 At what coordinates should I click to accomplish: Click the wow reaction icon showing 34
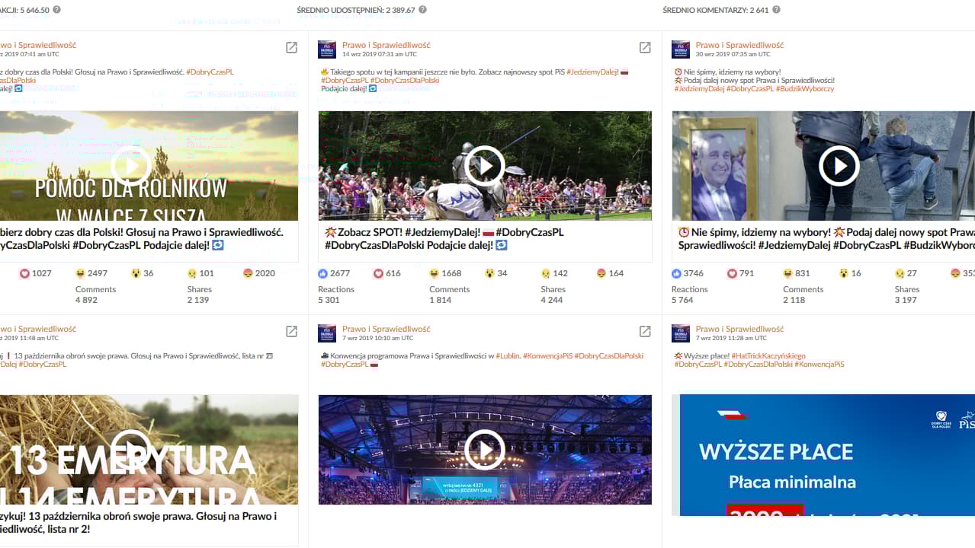coord(490,273)
